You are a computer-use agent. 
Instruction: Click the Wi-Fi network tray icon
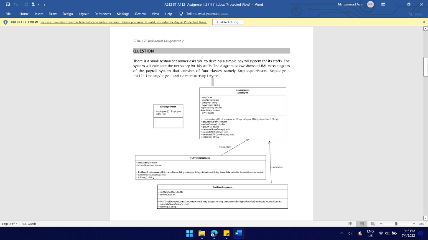point(381,233)
